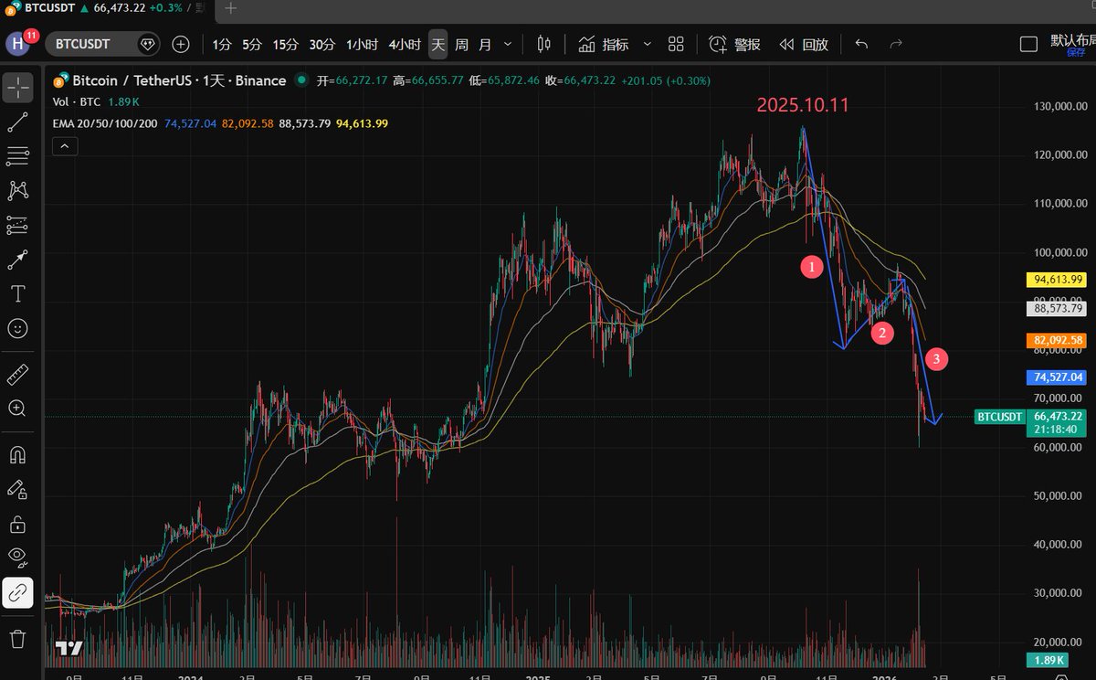This screenshot has width=1096, height=680.
Task: Delete drawings with the trash icon
Action: [17, 638]
